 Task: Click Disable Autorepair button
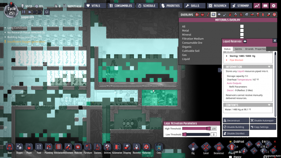(x=263, y=121)
